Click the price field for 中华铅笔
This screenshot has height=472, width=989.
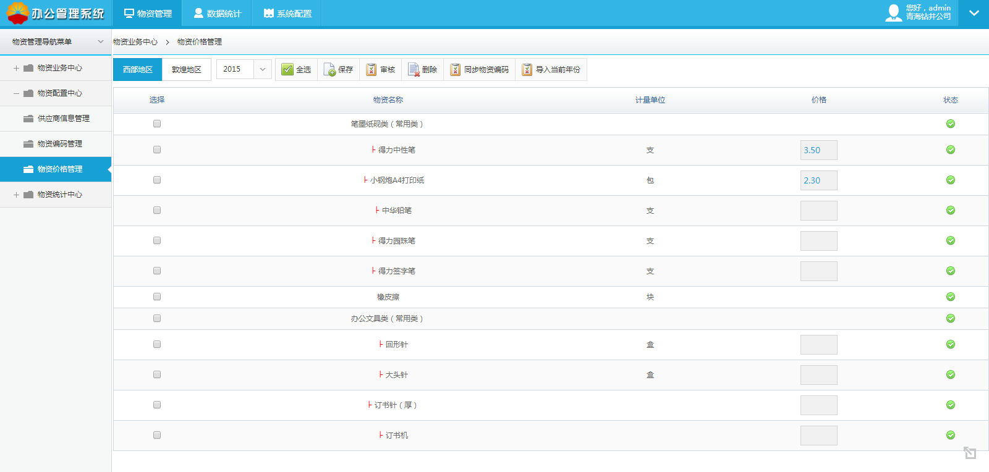[x=818, y=211]
